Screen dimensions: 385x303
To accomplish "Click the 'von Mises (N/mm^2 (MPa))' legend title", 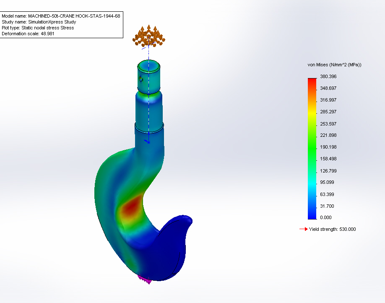I will click(x=334, y=65).
